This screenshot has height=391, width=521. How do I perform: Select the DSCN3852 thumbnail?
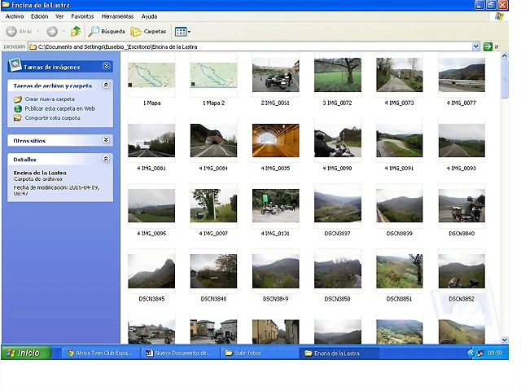pos(462,271)
